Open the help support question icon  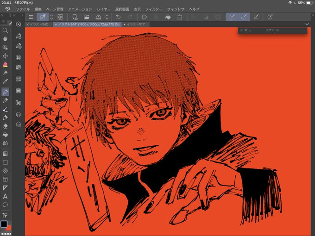[270, 17]
